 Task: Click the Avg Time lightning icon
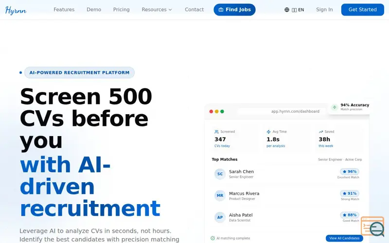coord(268,132)
